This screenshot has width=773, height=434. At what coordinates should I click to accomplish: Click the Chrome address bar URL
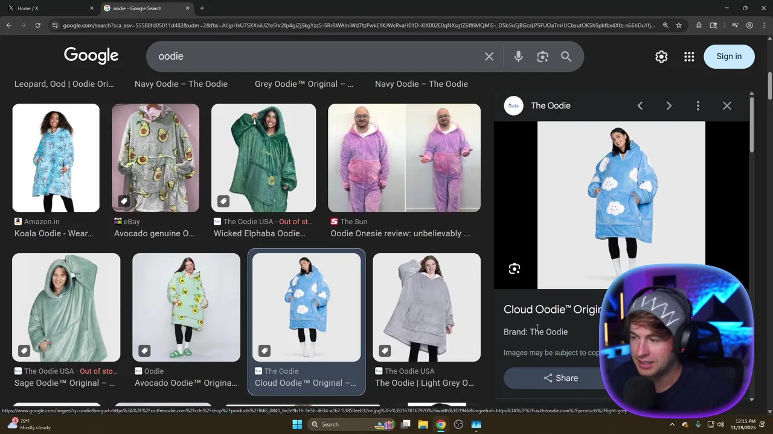(359, 25)
